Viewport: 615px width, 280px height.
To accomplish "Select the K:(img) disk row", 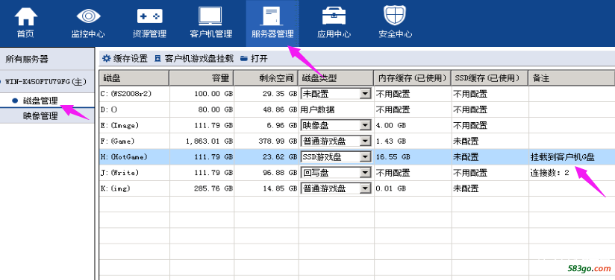I will (357, 188).
